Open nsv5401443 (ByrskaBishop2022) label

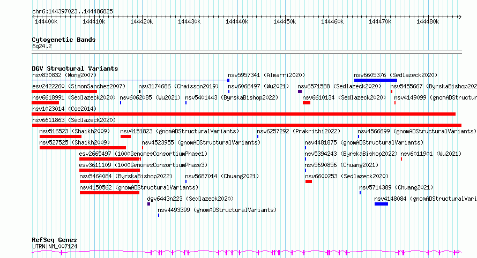pyautogui.click(x=232, y=97)
